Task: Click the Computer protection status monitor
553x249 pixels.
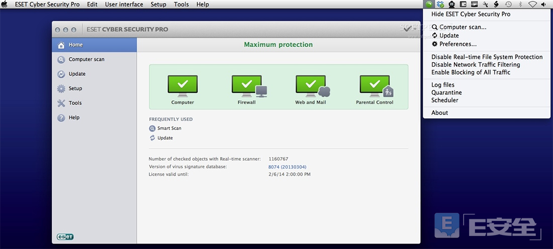Action: coord(182,86)
